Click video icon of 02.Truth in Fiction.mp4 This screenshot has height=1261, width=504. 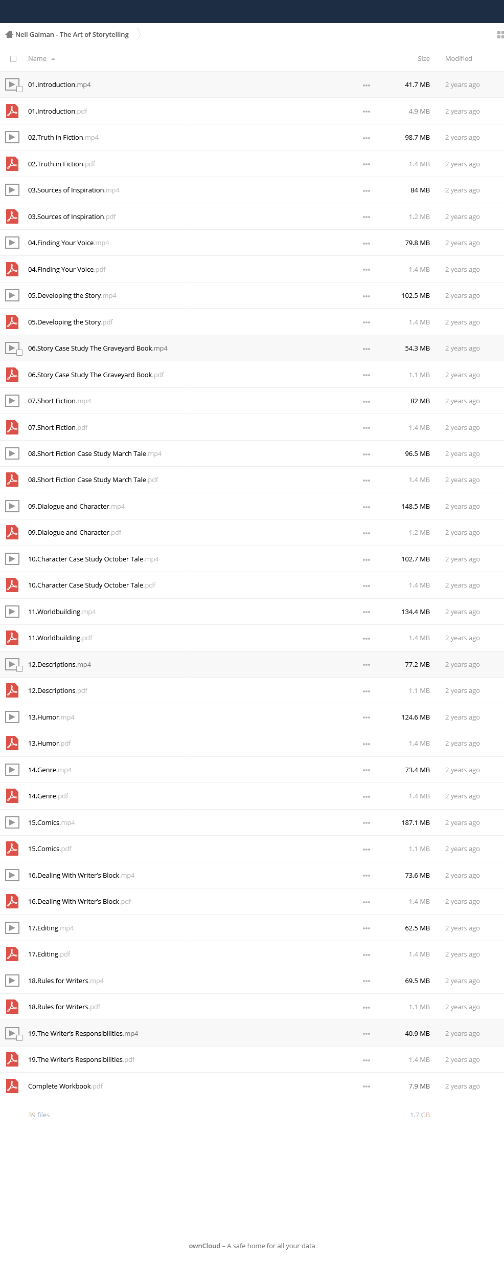12,137
